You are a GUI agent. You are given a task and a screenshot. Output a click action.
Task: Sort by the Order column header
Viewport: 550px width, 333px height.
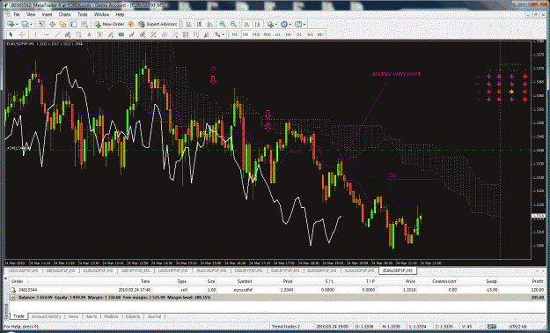[18, 281]
